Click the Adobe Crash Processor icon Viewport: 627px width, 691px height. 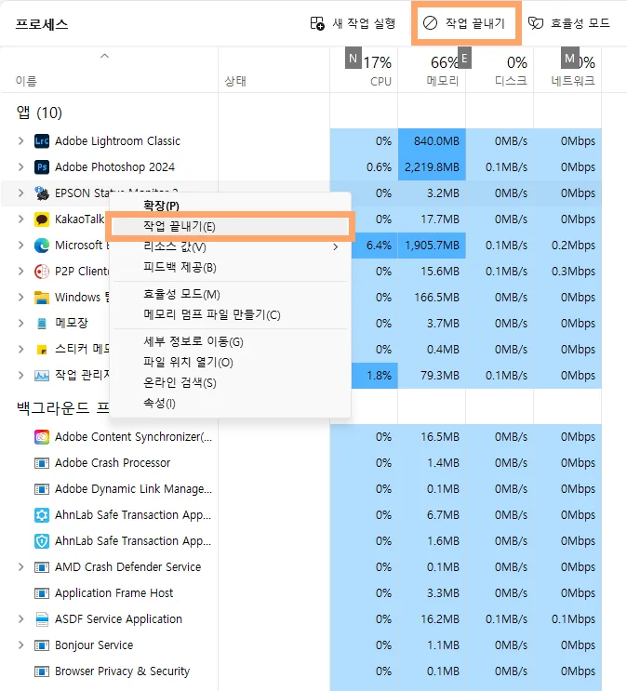42,463
